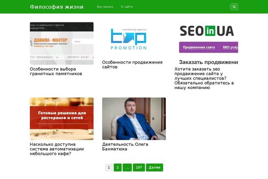Viewport: 268px width, 179px height.
Task: Open article Особенности выбора гранитных памятников
Action: pos(56,72)
